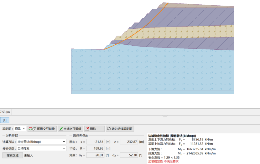
Task: Click the Fp value 11281.32 kN/m
Action: [x=201, y=144]
